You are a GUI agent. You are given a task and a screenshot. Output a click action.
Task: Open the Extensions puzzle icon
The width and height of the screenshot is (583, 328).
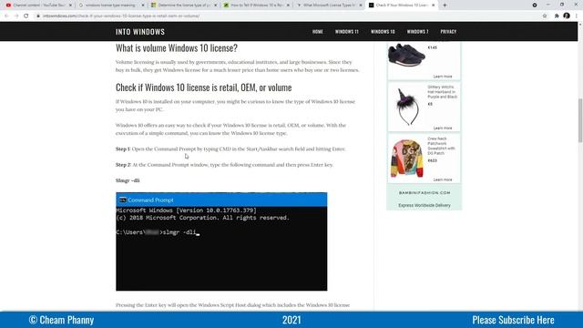coord(557,16)
